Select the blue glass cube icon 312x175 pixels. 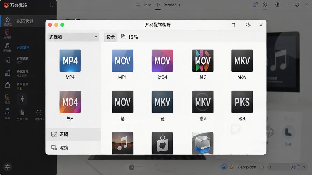(x=203, y=143)
